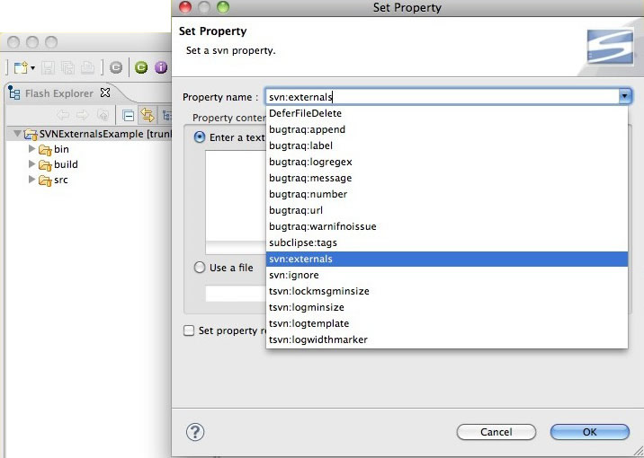
Task: Expand the build folder
Action: (31, 164)
